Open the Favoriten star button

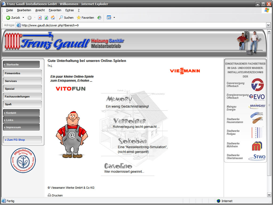tap(85, 18)
